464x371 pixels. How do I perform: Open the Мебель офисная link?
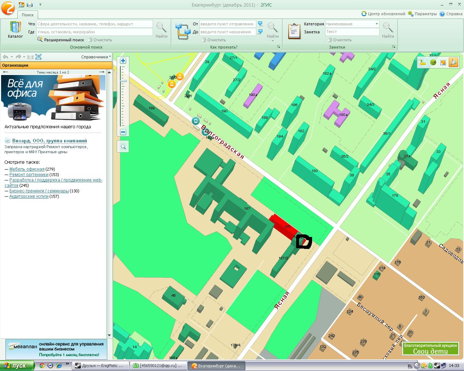(27, 169)
